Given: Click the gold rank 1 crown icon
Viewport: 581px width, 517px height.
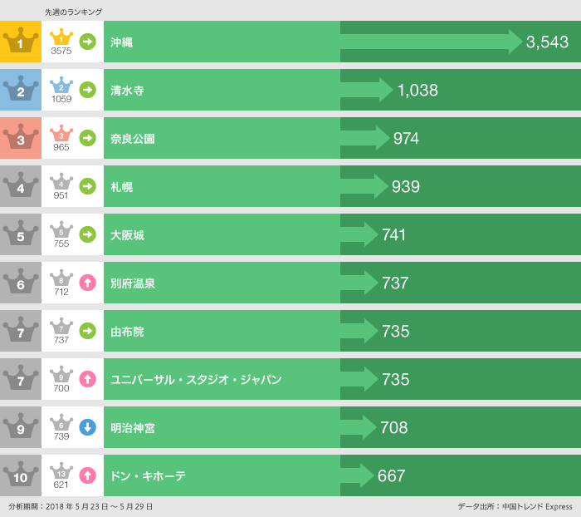Looking at the screenshot, I should (20, 42).
